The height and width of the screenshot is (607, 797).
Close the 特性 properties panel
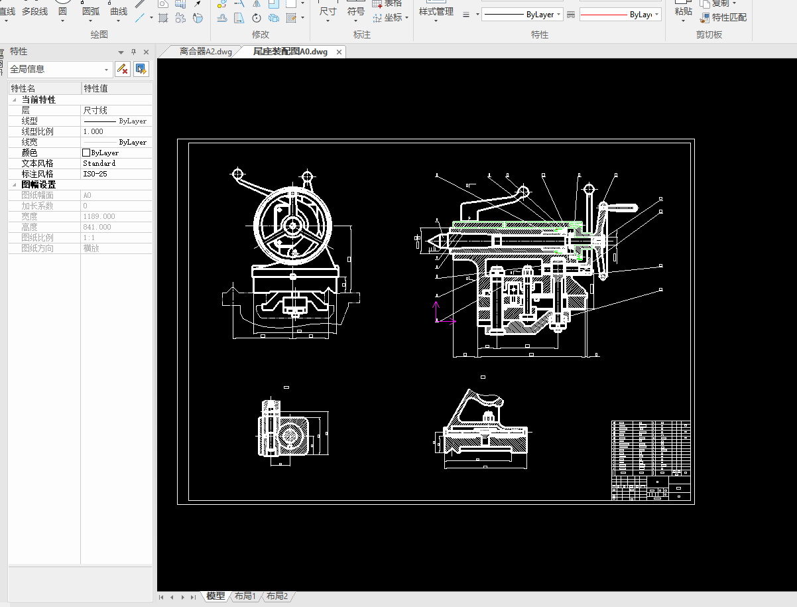pyautogui.click(x=146, y=52)
